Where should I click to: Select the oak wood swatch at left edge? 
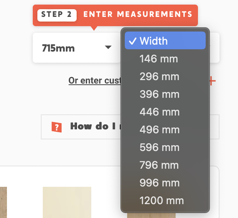(x=3, y=202)
